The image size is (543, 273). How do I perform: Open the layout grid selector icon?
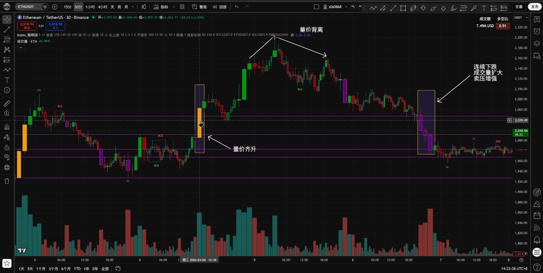click(x=182, y=7)
